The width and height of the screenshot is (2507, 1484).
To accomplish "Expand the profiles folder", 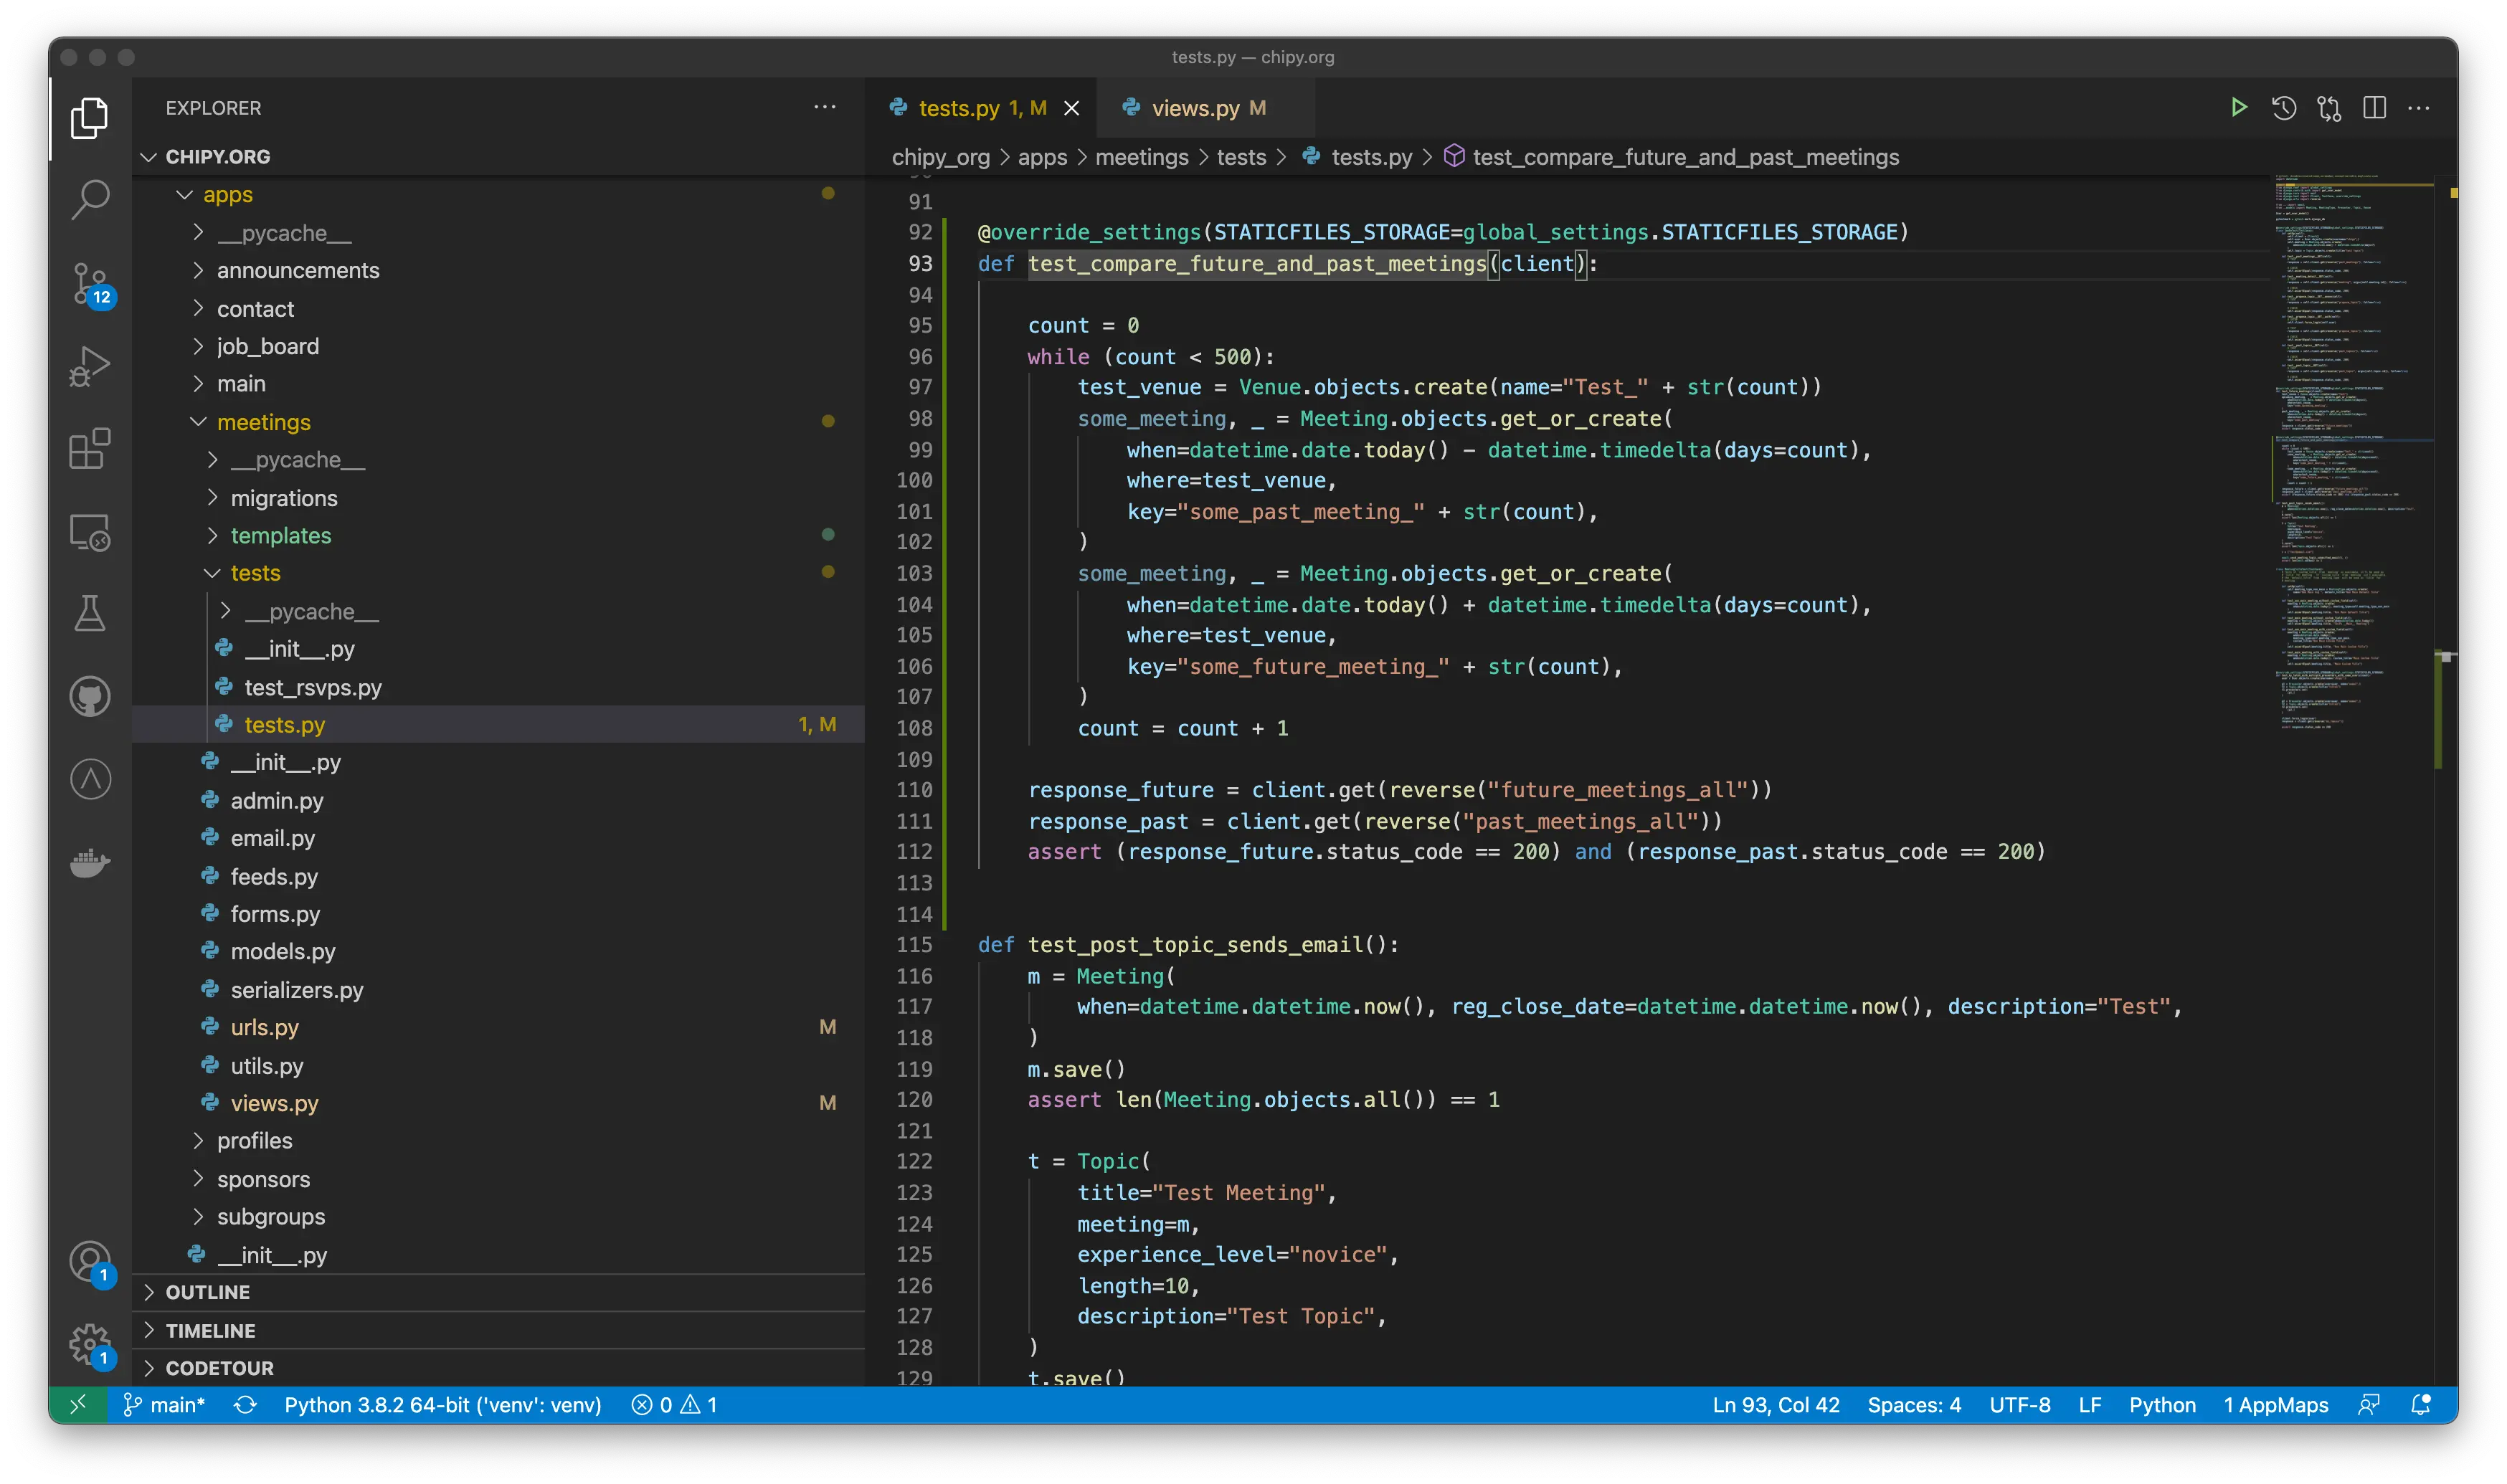I will 498,1141.
